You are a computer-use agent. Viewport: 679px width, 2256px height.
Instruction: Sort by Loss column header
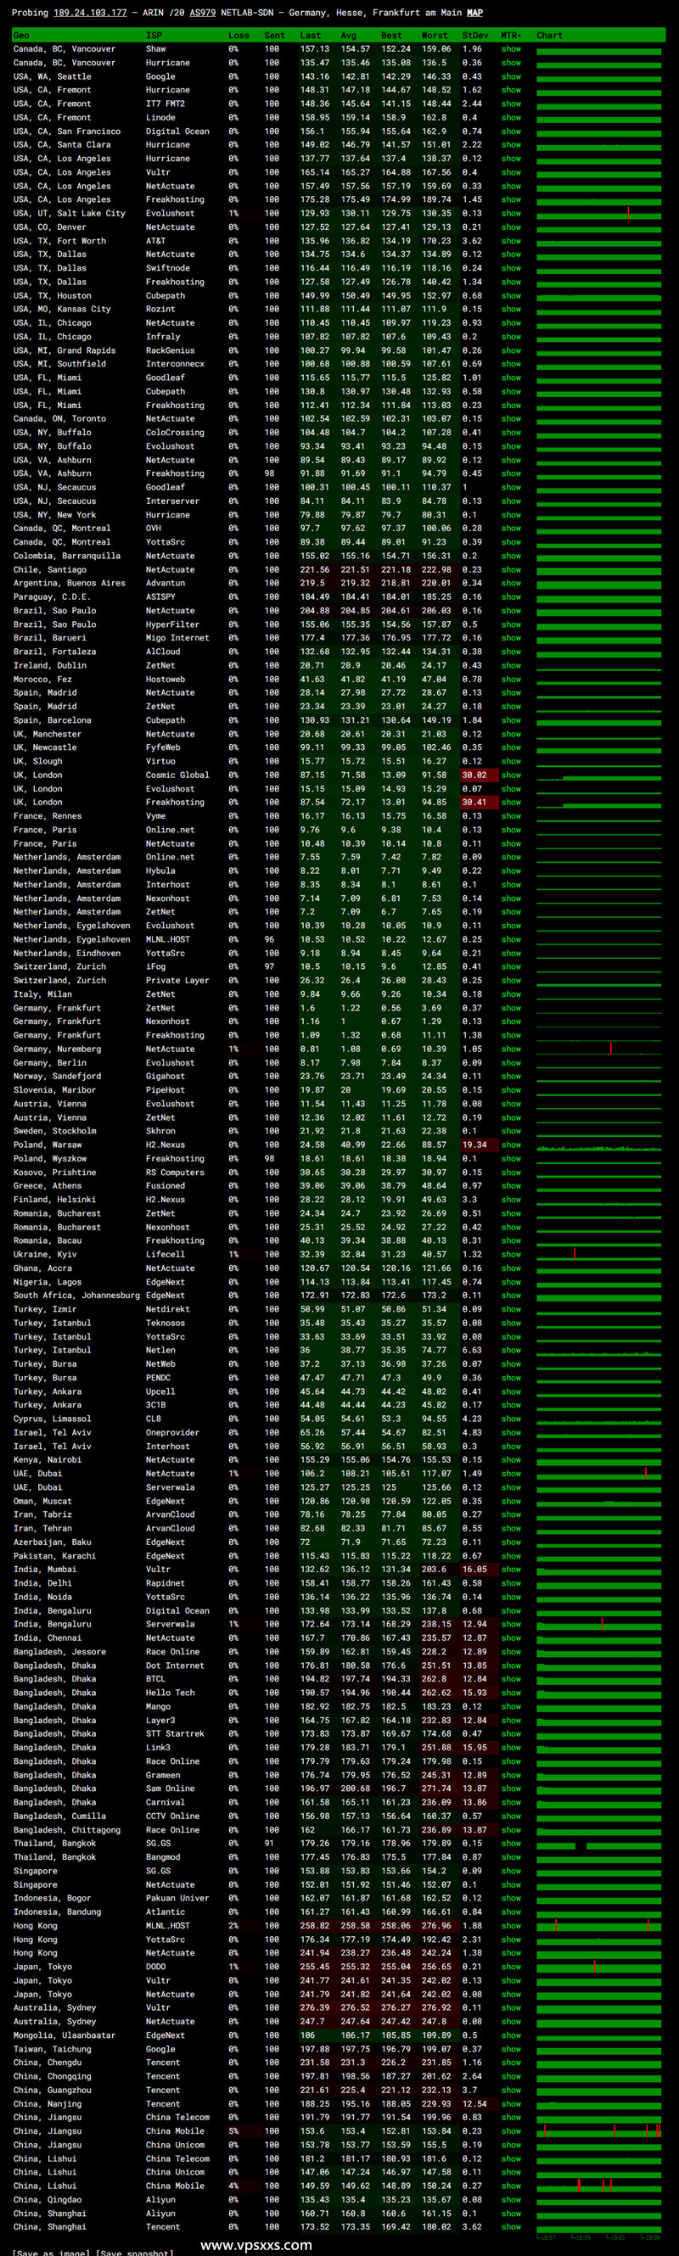click(238, 36)
